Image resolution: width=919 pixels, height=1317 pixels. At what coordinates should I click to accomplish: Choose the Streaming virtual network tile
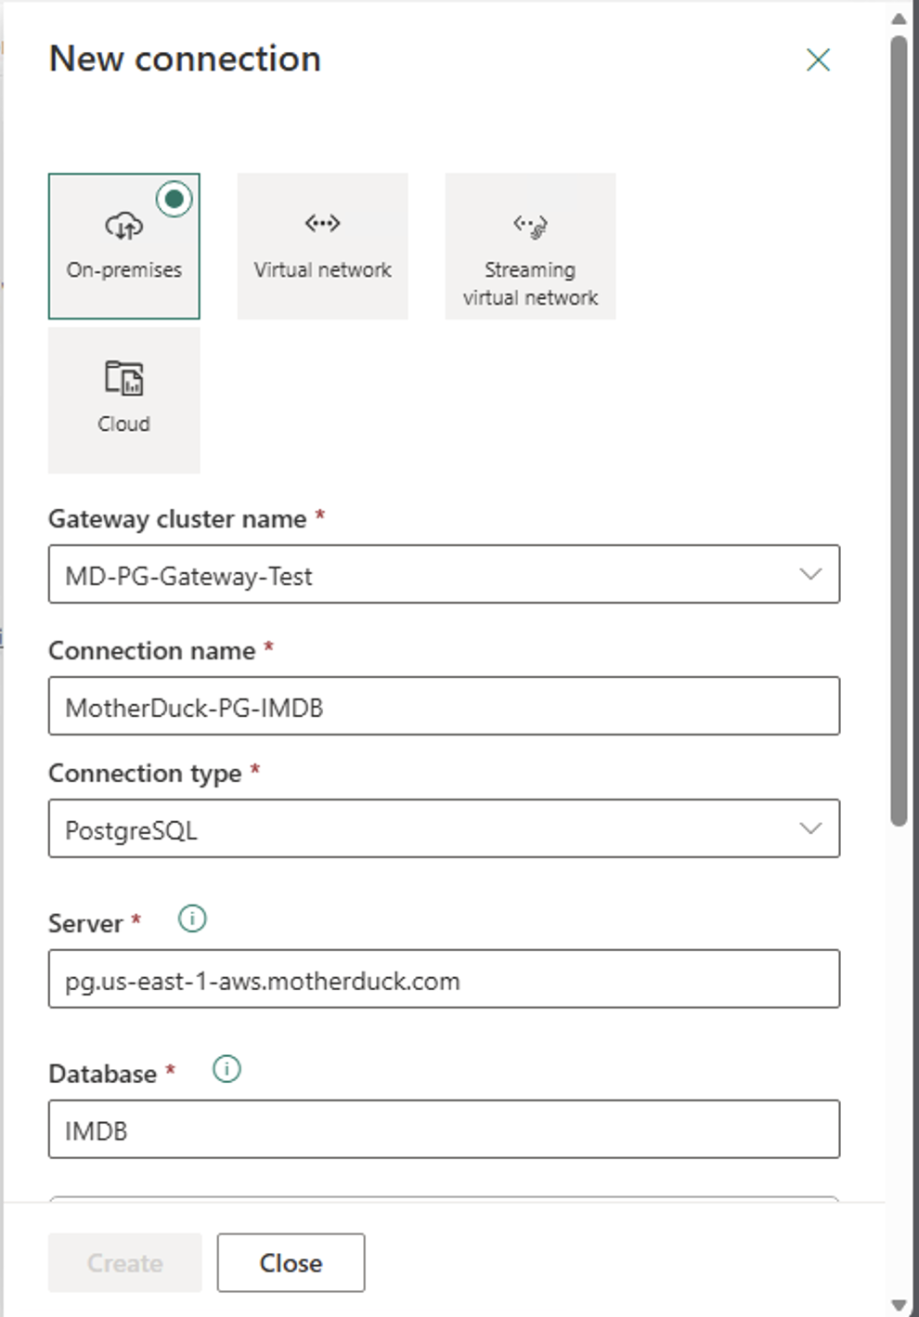click(530, 246)
